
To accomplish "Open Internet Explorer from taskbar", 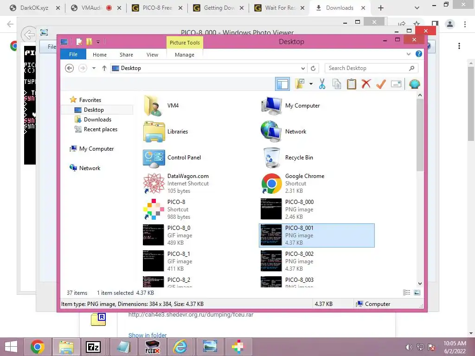I will click(x=180, y=347).
